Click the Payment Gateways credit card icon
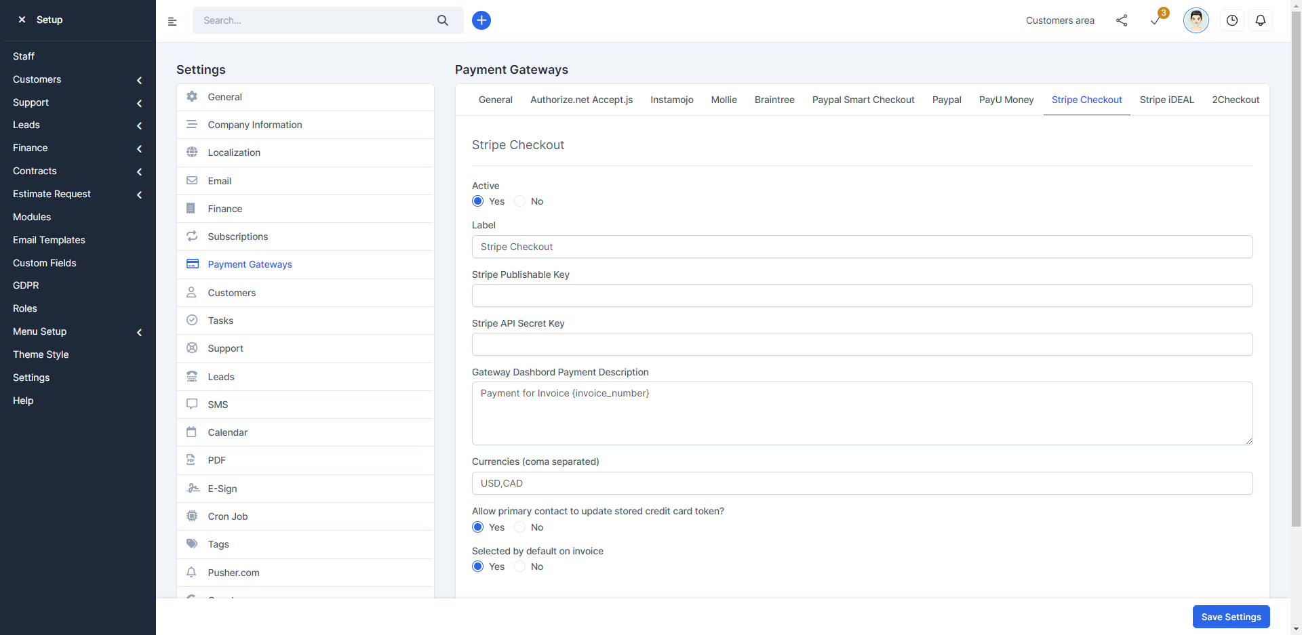 (193, 264)
